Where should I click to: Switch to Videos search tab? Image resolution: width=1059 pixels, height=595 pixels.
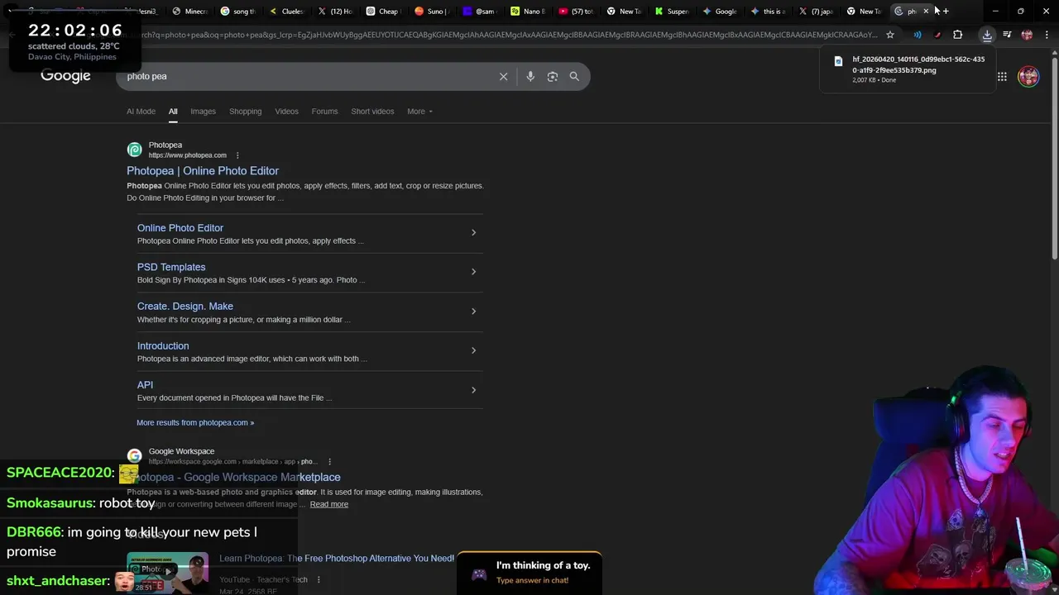point(286,112)
